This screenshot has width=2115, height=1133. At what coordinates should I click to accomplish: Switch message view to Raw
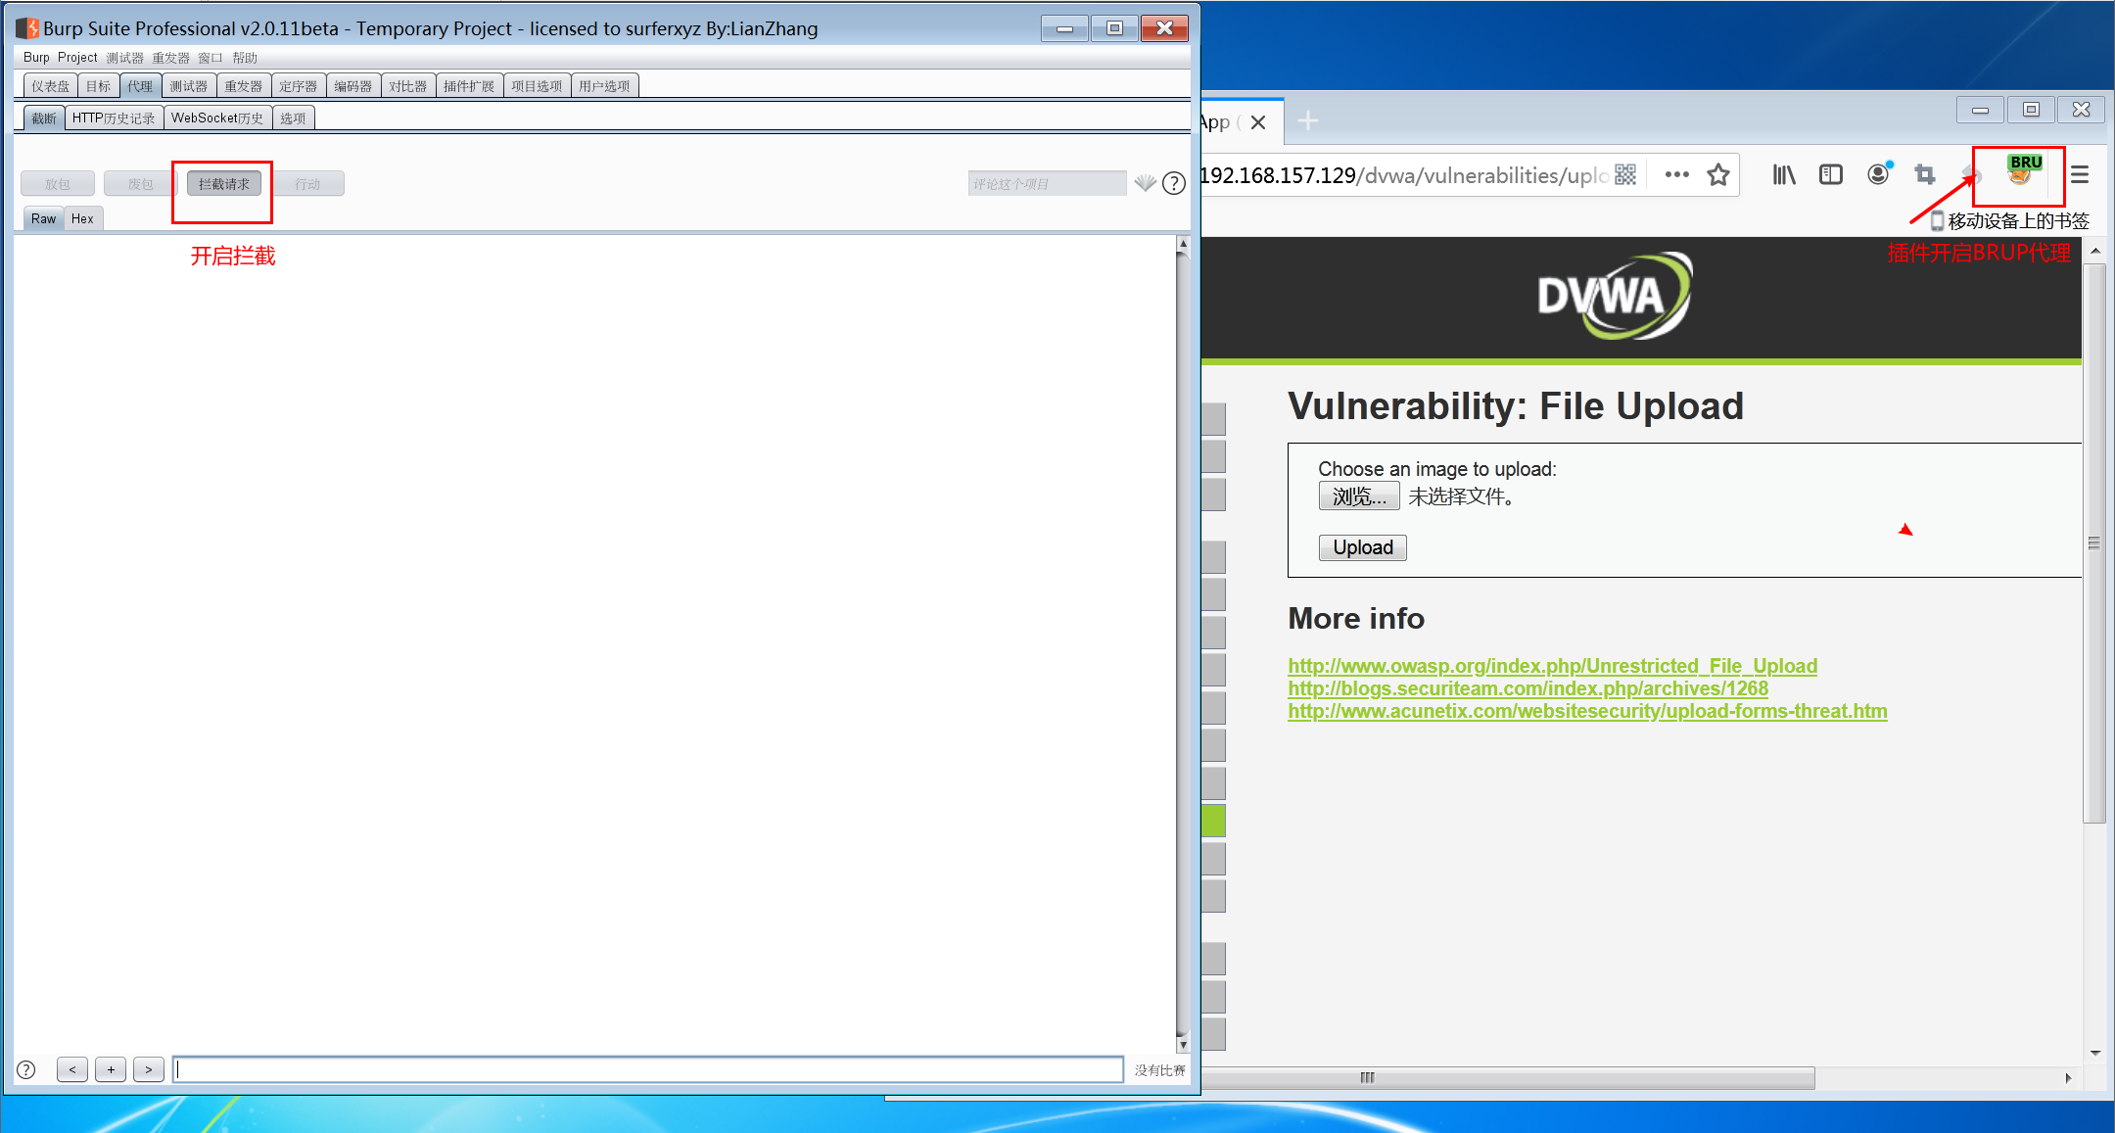tap(43, 218)
